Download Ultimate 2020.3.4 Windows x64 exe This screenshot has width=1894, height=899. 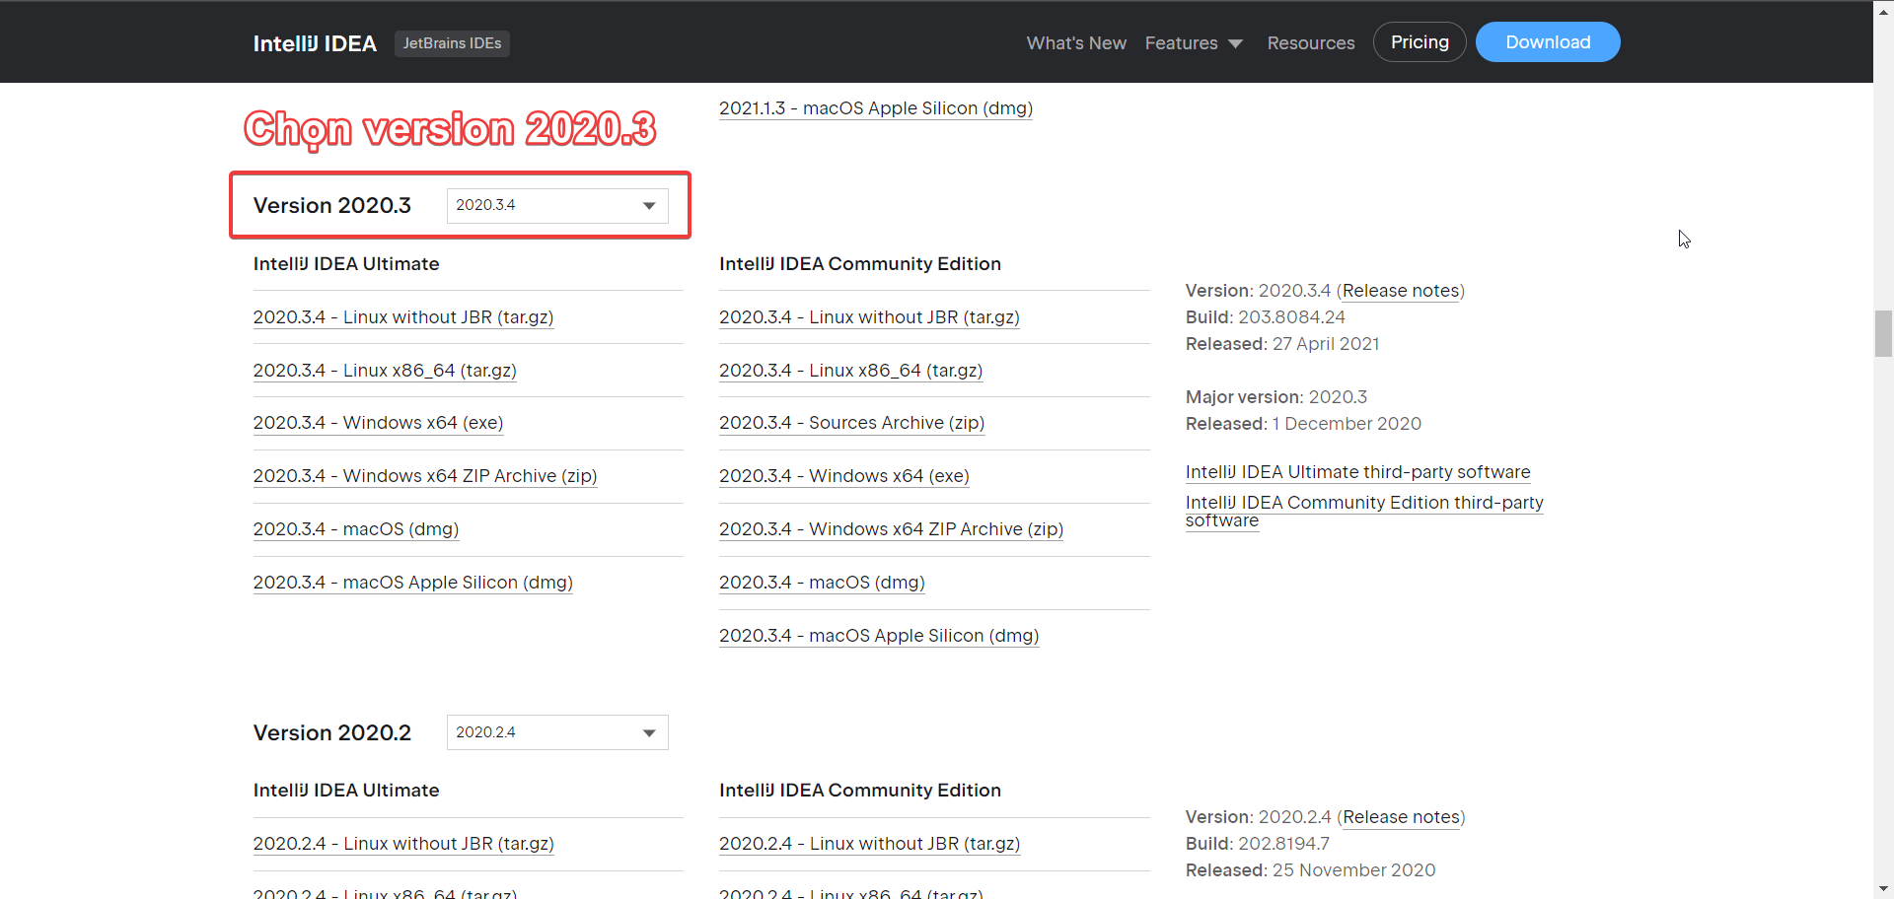[x=378, y=423]
